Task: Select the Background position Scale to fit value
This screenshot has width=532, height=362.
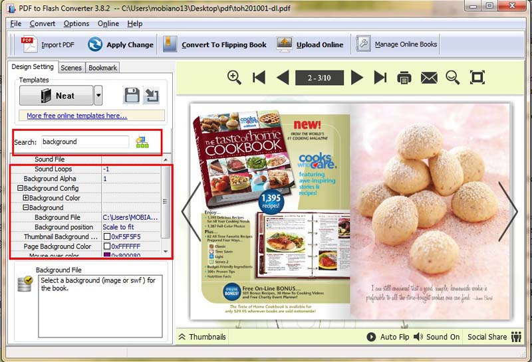Action: 130,226
